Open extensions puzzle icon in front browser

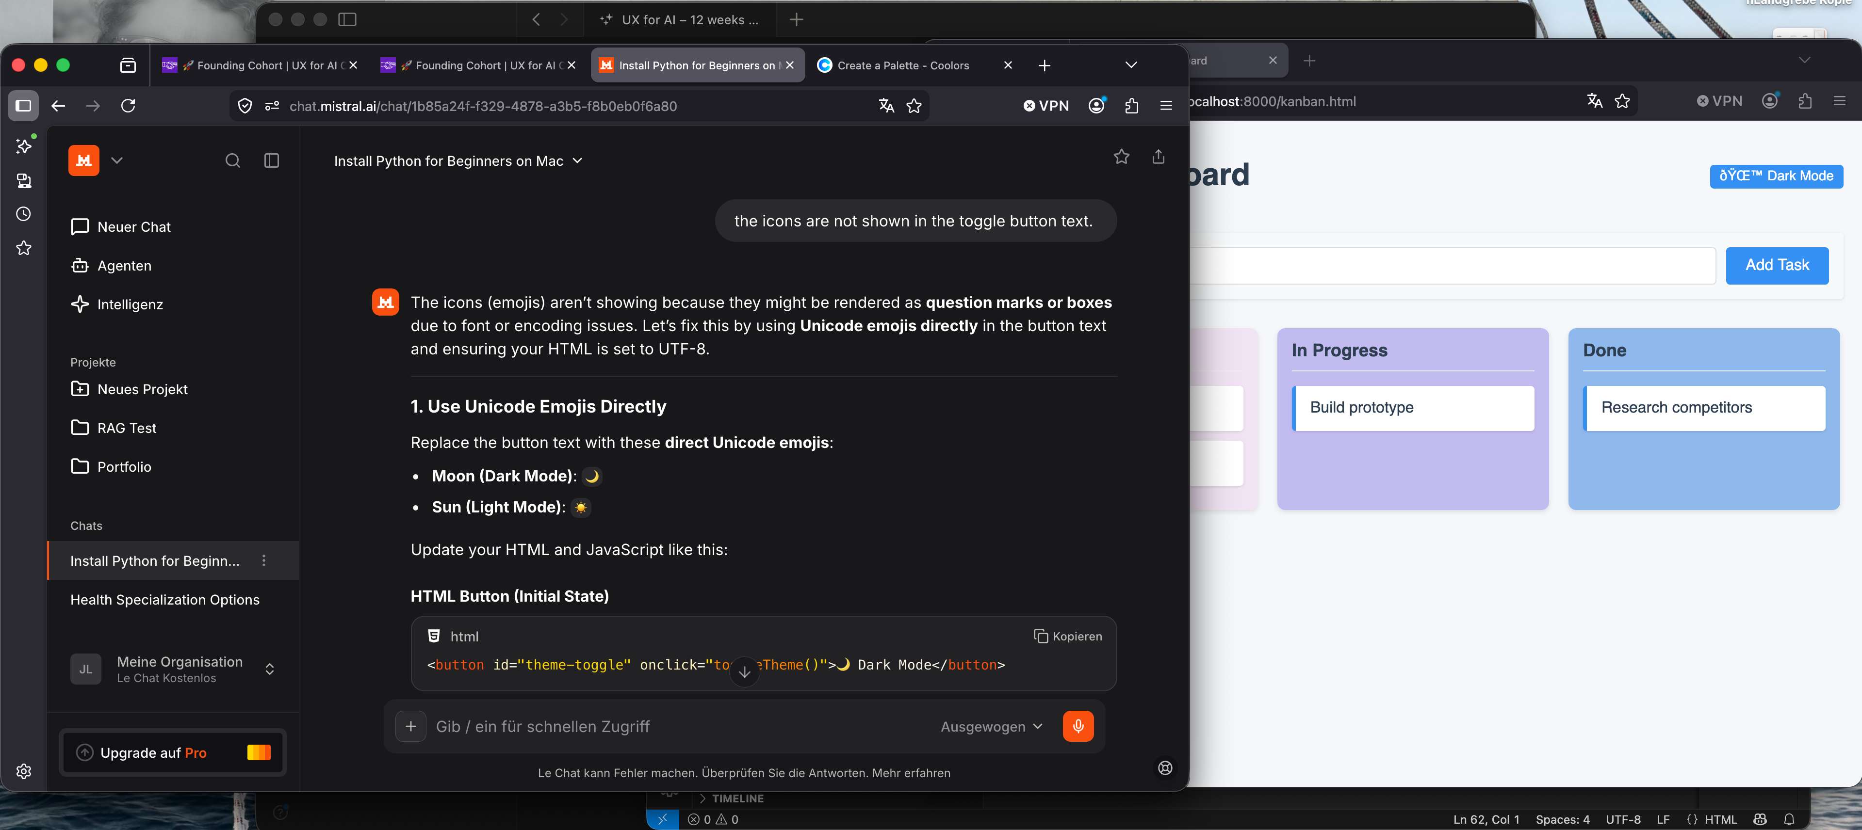(x=1131, y=106)
